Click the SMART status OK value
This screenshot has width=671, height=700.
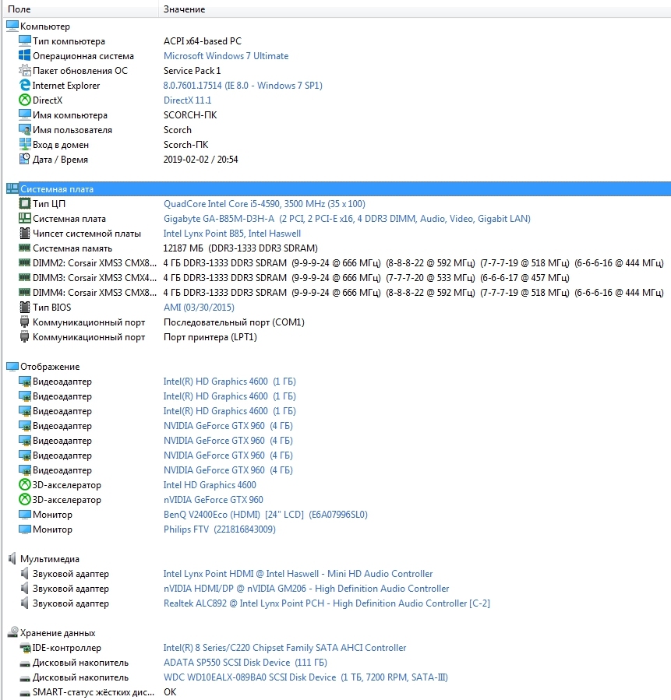[x=170, y=692]
